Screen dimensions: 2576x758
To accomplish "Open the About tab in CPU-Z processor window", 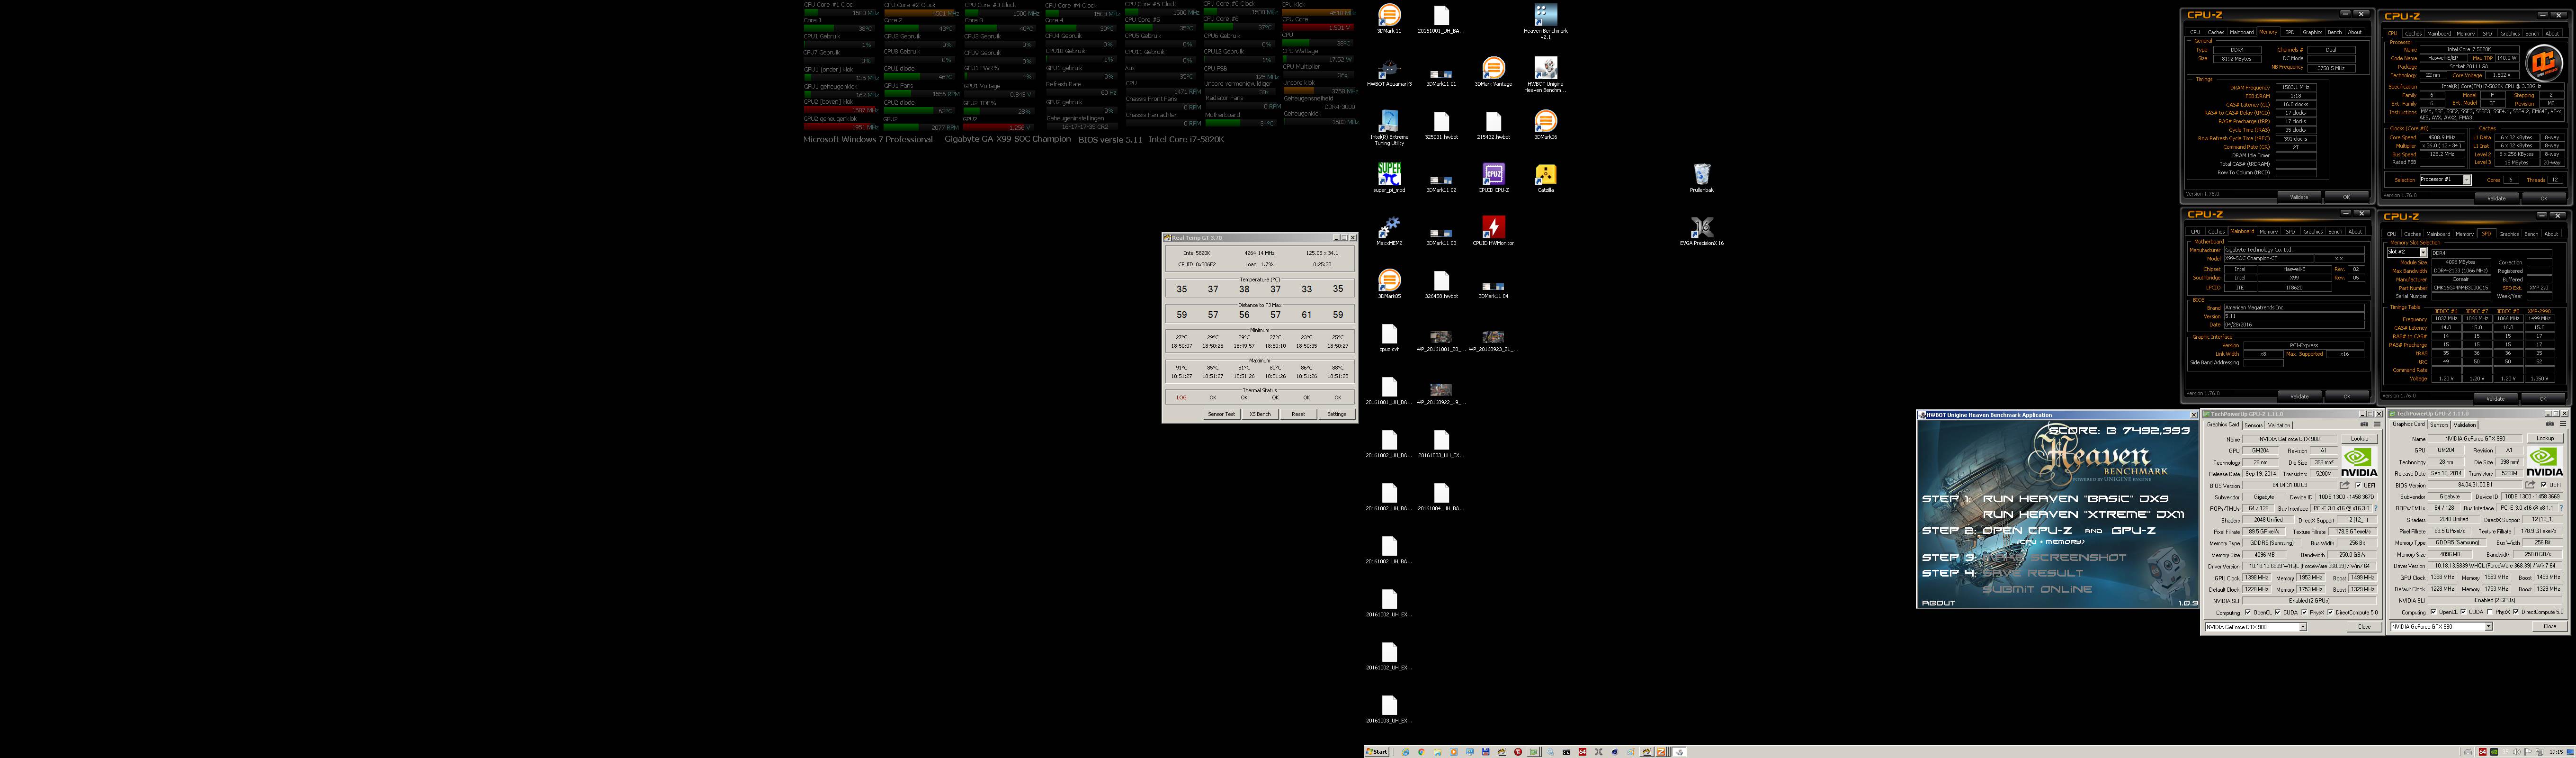I will coord(2552,34).
